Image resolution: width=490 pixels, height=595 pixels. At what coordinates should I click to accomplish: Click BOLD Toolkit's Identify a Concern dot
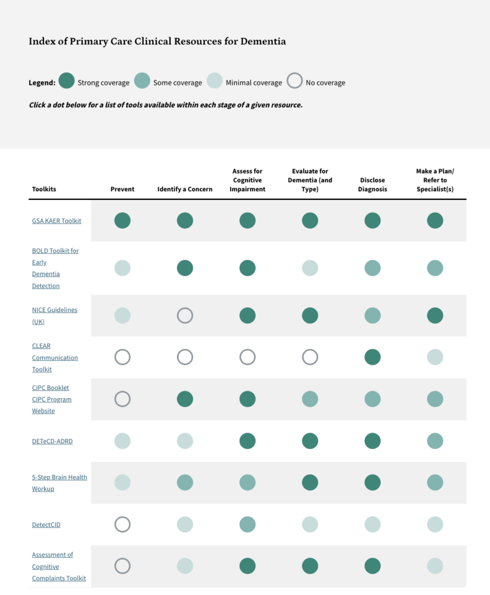point(185,268)
